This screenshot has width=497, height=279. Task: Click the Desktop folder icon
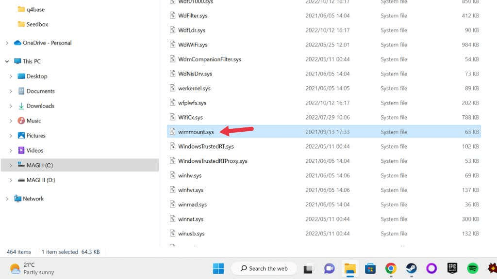click(x=21, y=76)
